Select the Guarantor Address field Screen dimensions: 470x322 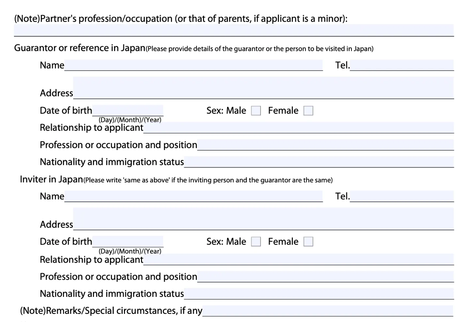pyautogui.click(x=263, y=88)
